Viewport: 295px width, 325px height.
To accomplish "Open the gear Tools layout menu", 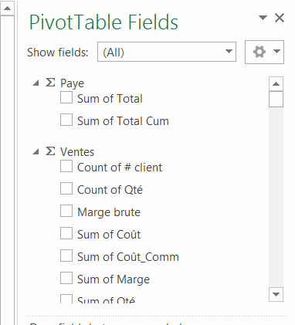I will (x=264, y=52).
